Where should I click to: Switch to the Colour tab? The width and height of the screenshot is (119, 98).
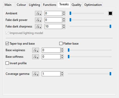coord(21,5)
